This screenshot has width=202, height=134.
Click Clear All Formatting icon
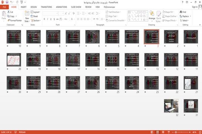73,13
